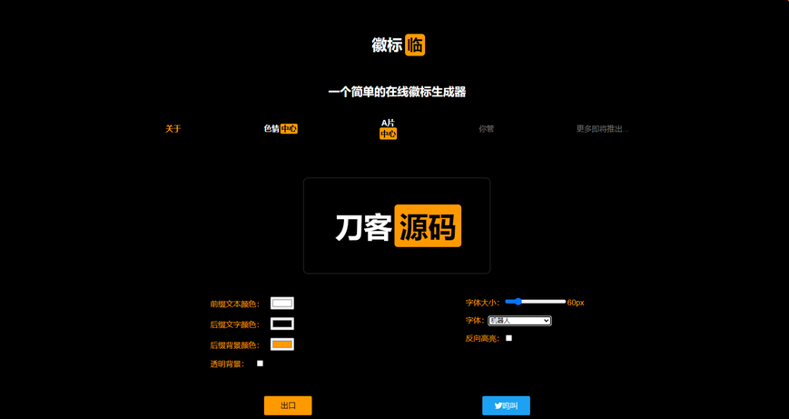Open the 前缀文本颜色 white color picker

click(x=282, y=304)
